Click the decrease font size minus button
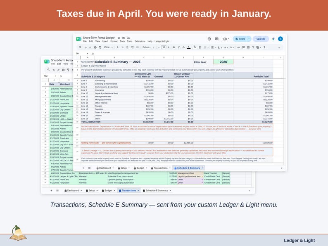 tap(159, 47)
